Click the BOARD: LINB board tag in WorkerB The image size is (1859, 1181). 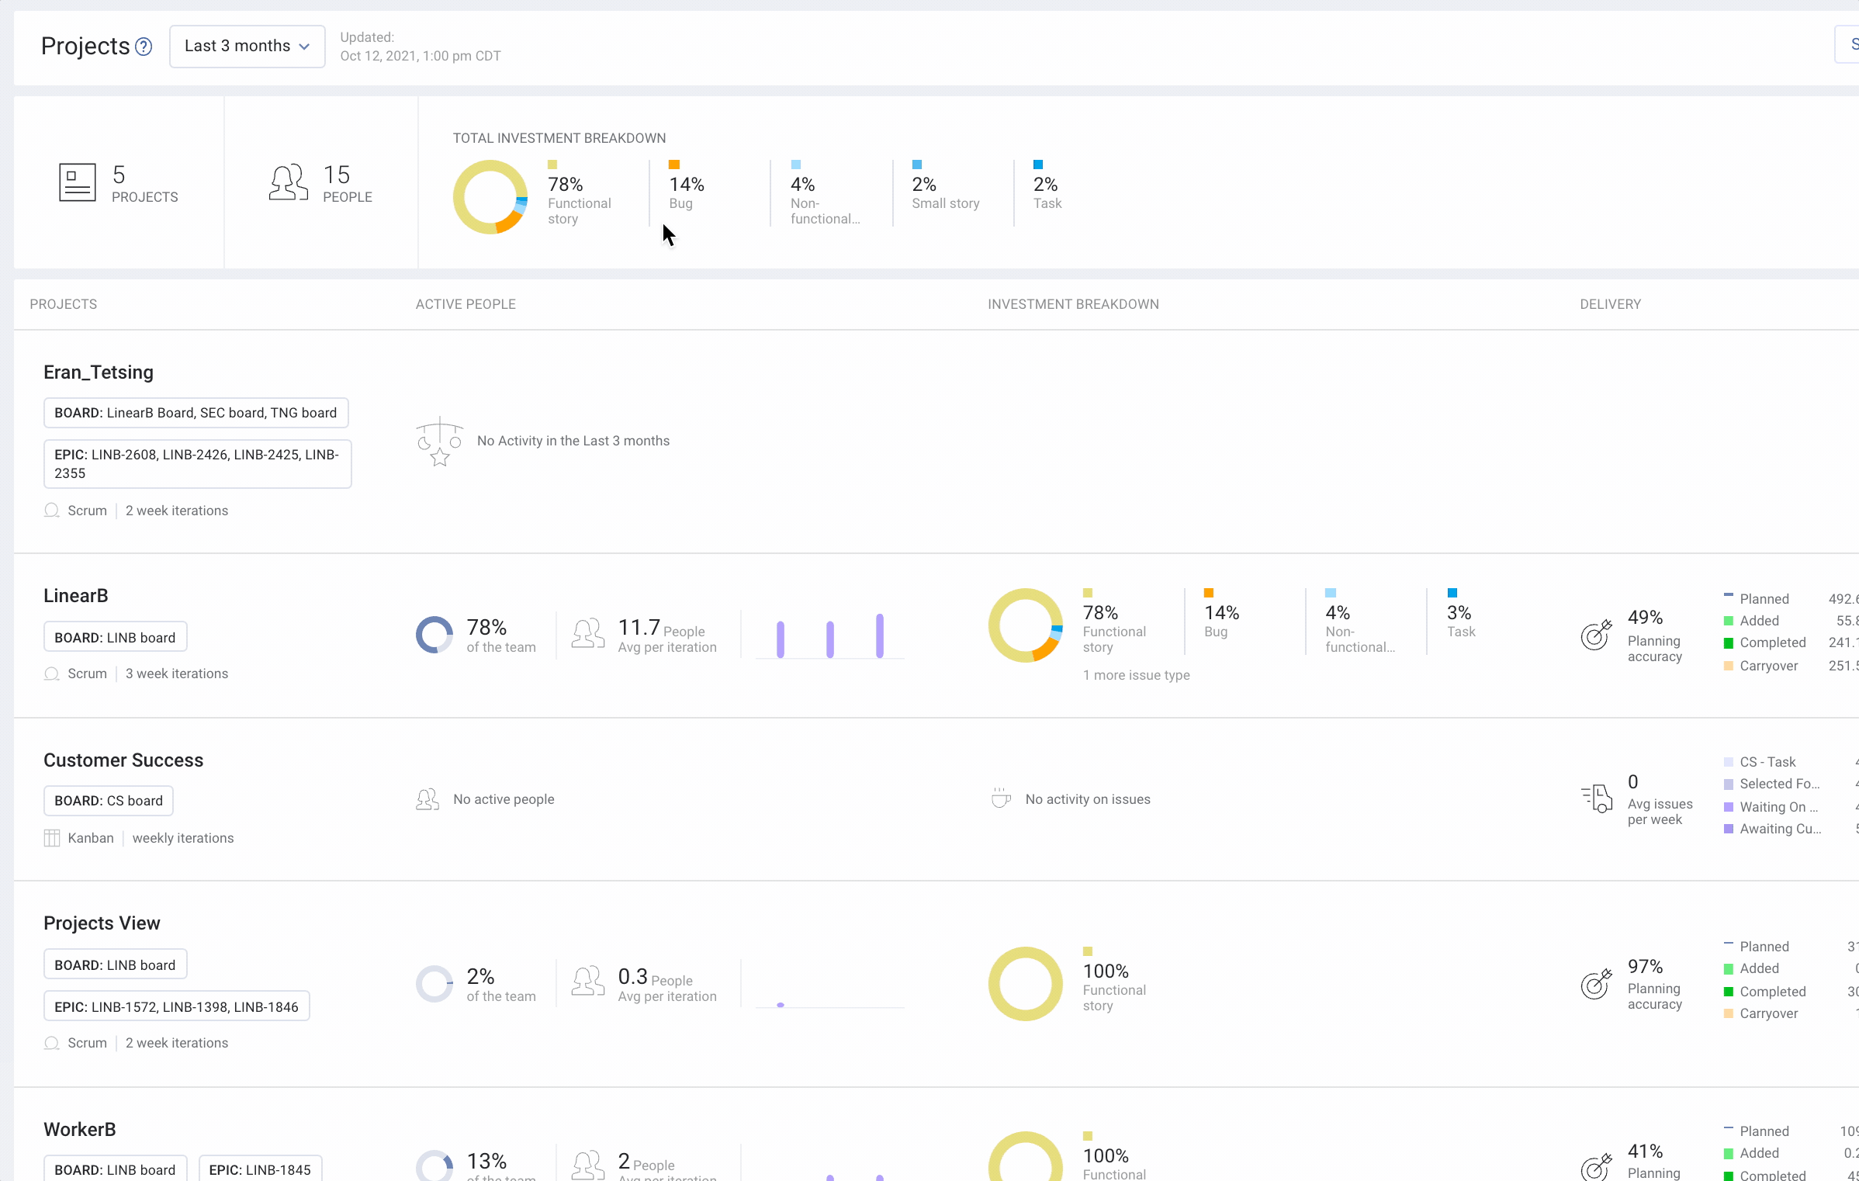pyautogui.click(x=115, y=1169)
